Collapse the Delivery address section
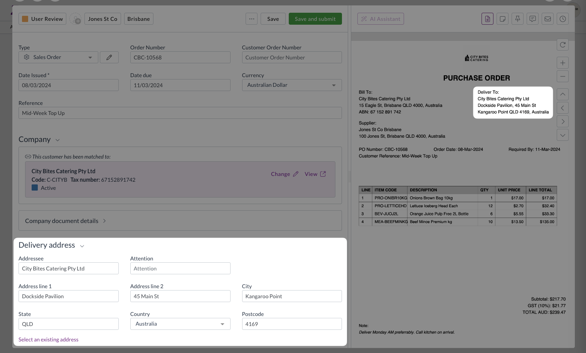Screen dimensions: 586x353 pos(82,246)
